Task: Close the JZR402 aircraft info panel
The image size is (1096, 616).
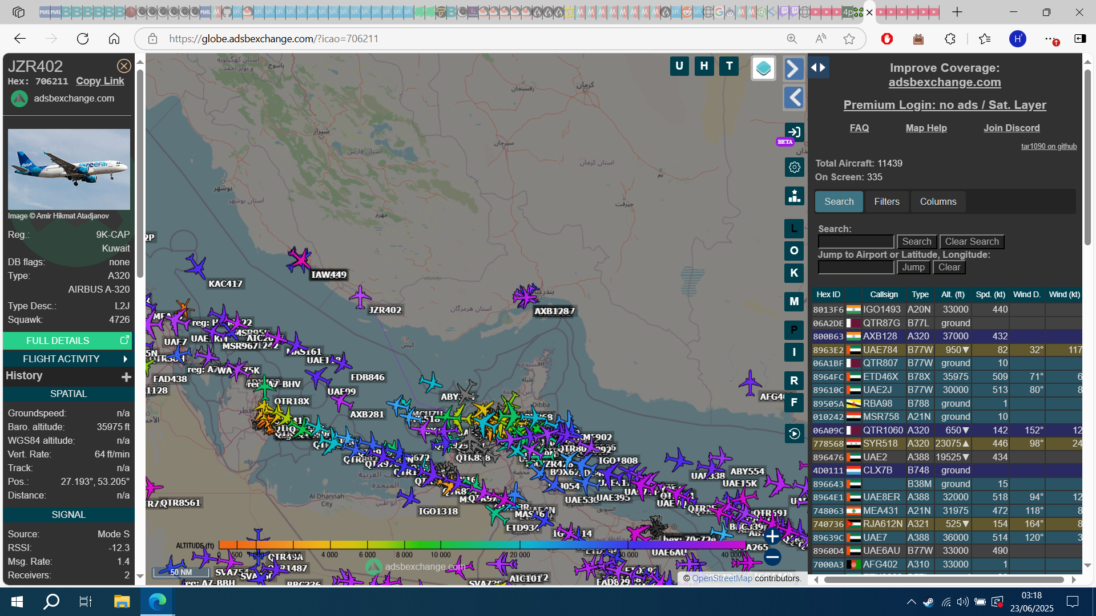Action: (x=124, y=66)
